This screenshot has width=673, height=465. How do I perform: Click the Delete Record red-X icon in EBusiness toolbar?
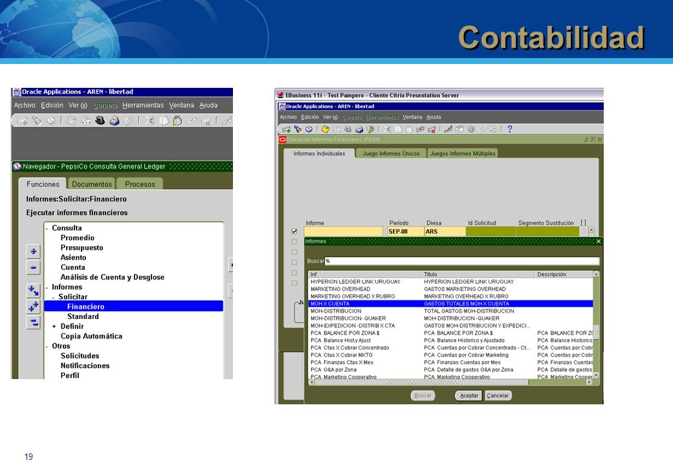[432, 130]
